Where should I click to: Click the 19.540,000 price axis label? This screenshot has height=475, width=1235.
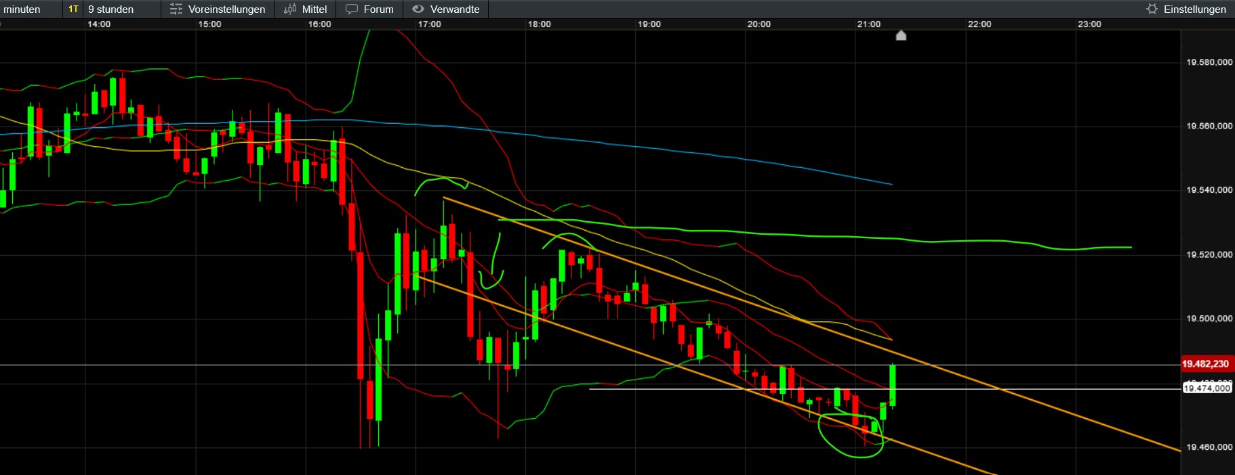1209,190
